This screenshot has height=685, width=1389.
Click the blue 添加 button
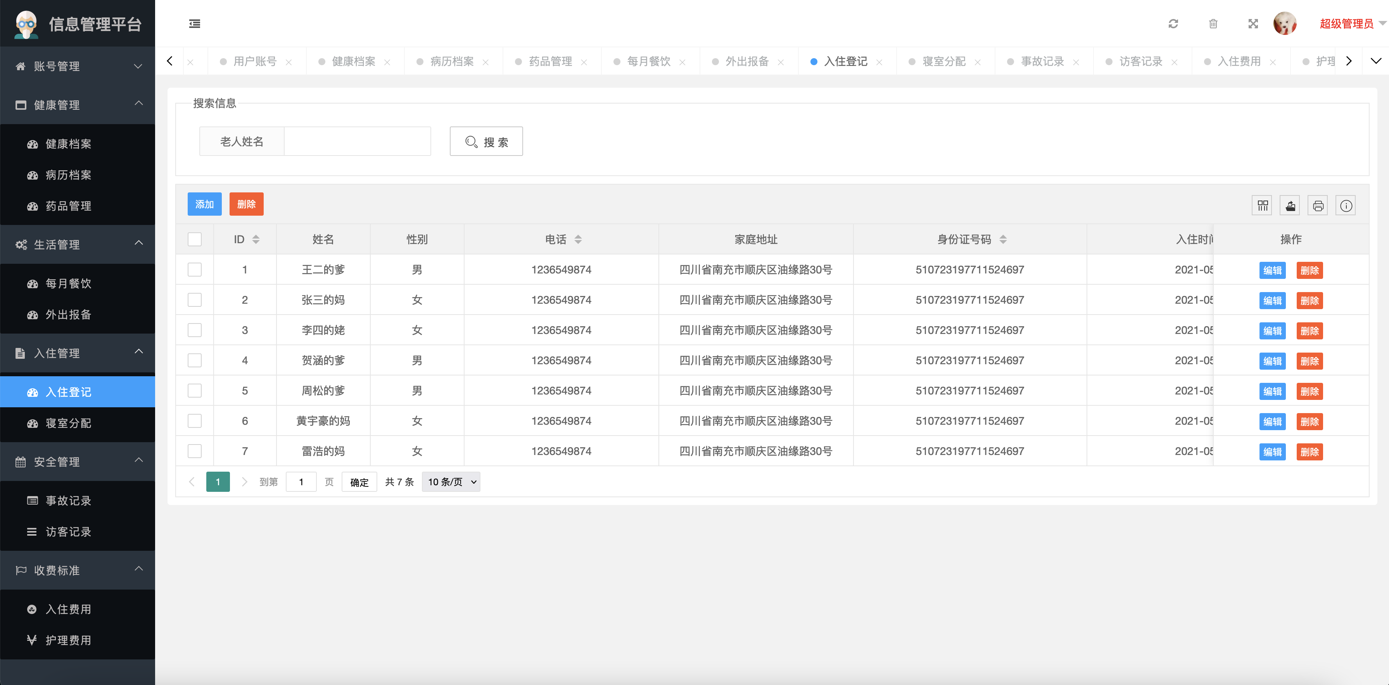[204, 204]
